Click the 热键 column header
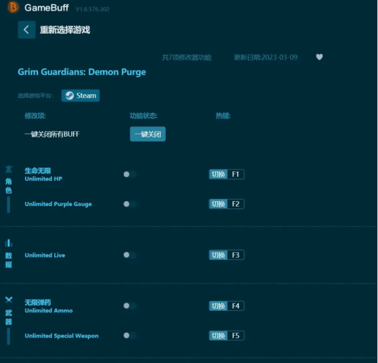Viewport: 378px width, 363px height. point(223,116)
